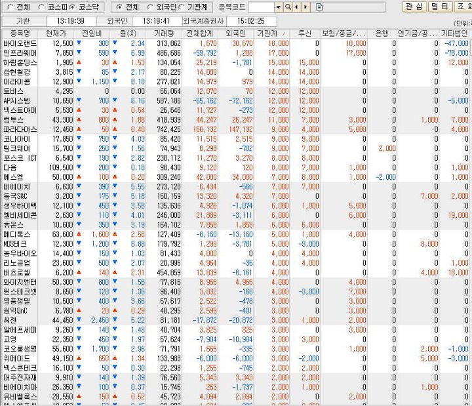Sort by the 전일비 column header

point(92,33)
